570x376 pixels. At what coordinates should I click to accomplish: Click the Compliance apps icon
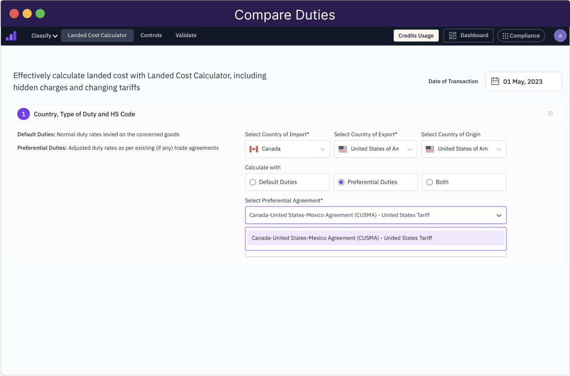[x=505, y=35]
